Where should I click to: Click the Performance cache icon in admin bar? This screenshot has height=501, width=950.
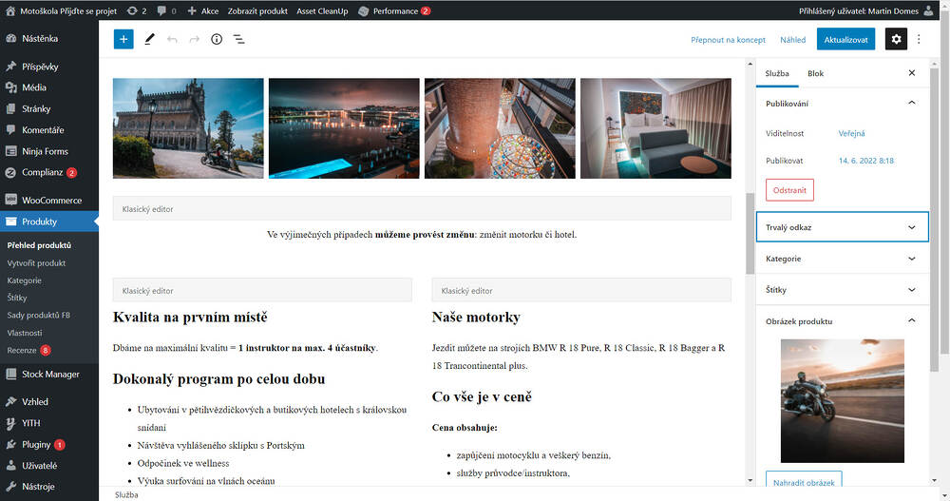click(x=364, y=10)
